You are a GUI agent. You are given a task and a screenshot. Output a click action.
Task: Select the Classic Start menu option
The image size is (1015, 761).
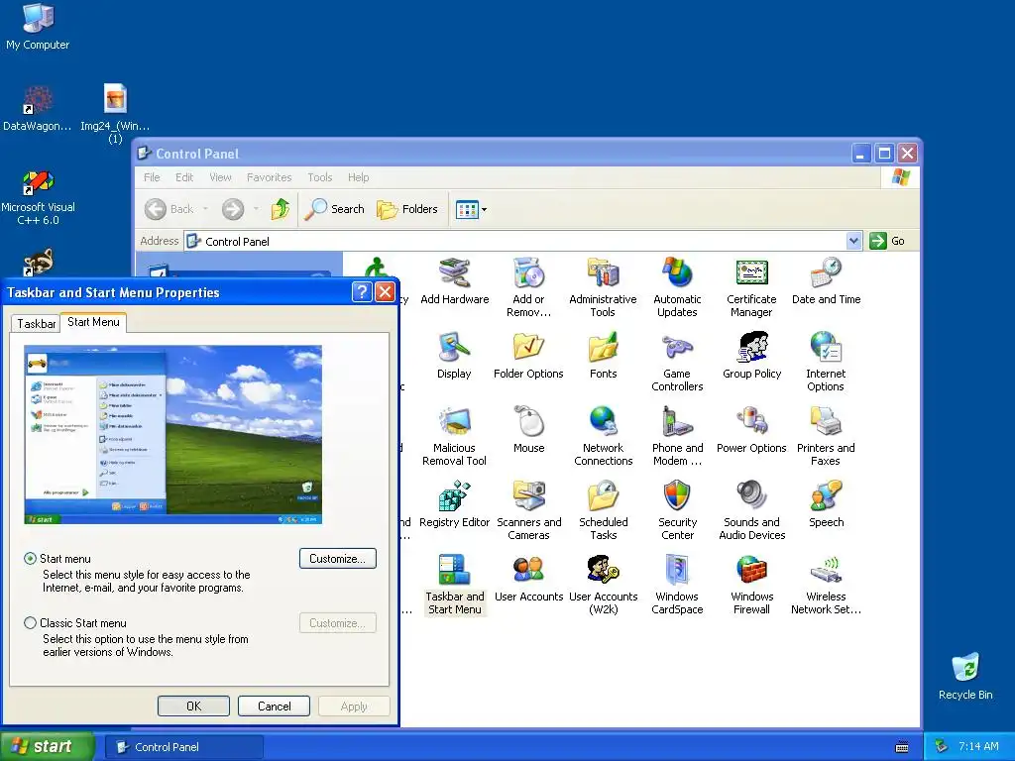[30, 623]
